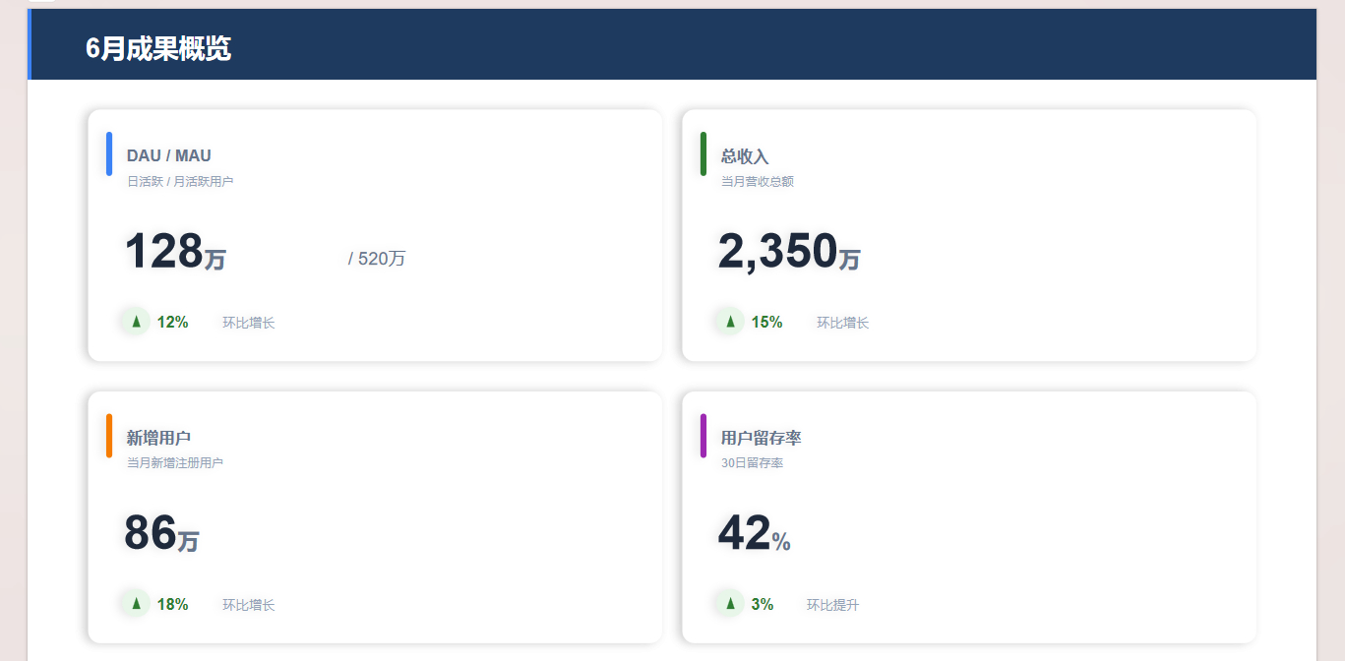This screenshot has width=1345, height=661.
Task: Click the DAU / MAU card title
Action: pos(168,155)
